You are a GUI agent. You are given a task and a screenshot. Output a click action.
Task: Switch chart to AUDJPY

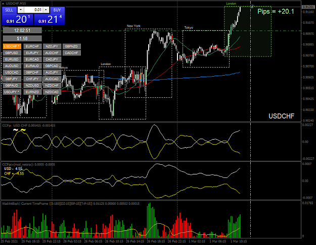tap(52, 73)
